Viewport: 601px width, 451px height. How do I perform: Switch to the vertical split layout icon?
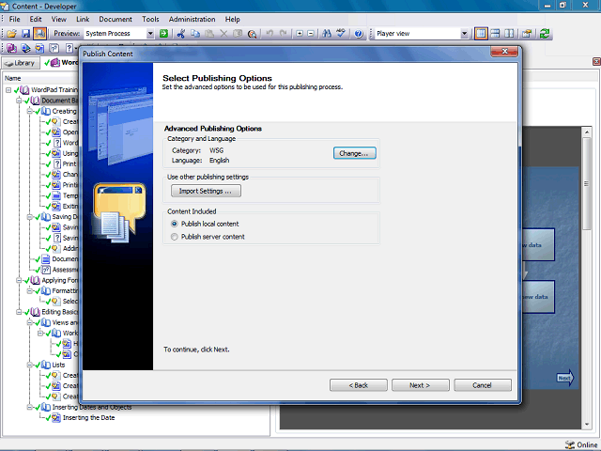[509, 34]
